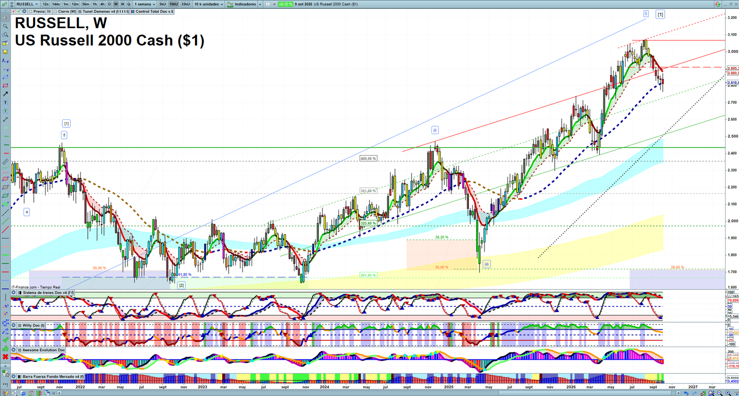
Task: Close the Sistema de trenes Doc v4 panel
Action: point(14,293)
